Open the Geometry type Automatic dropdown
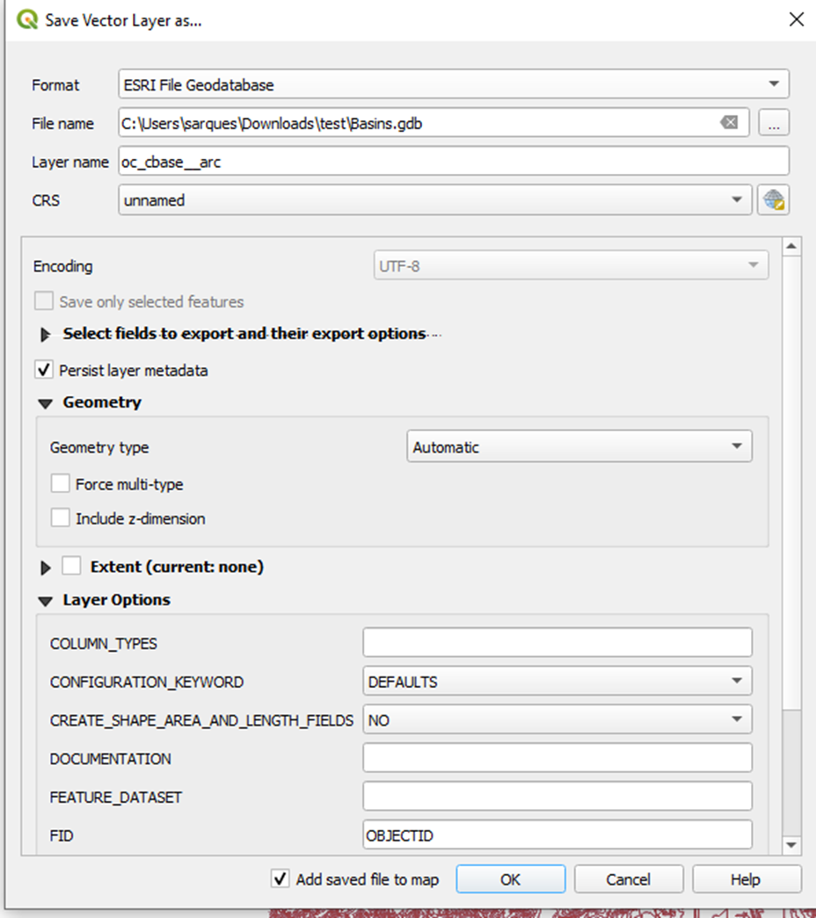Screen dimensions: 816x918 (579, 447)
